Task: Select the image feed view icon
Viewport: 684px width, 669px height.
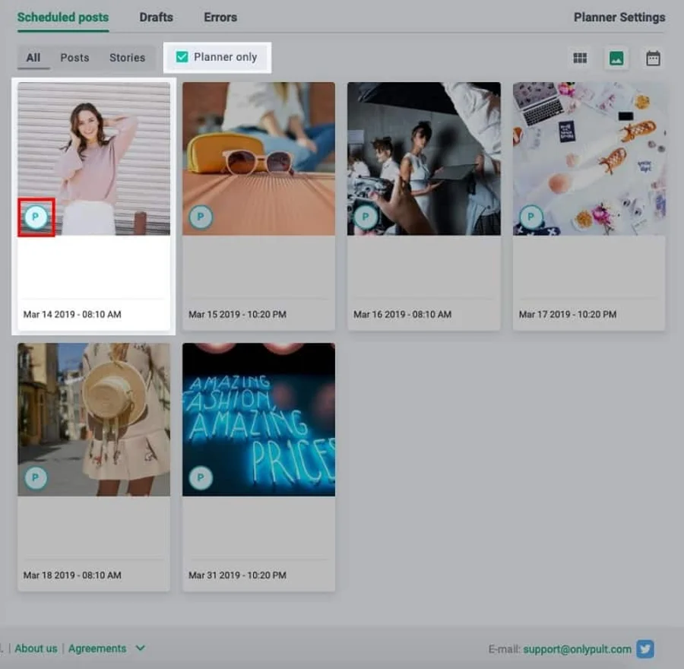Action: 616,59
